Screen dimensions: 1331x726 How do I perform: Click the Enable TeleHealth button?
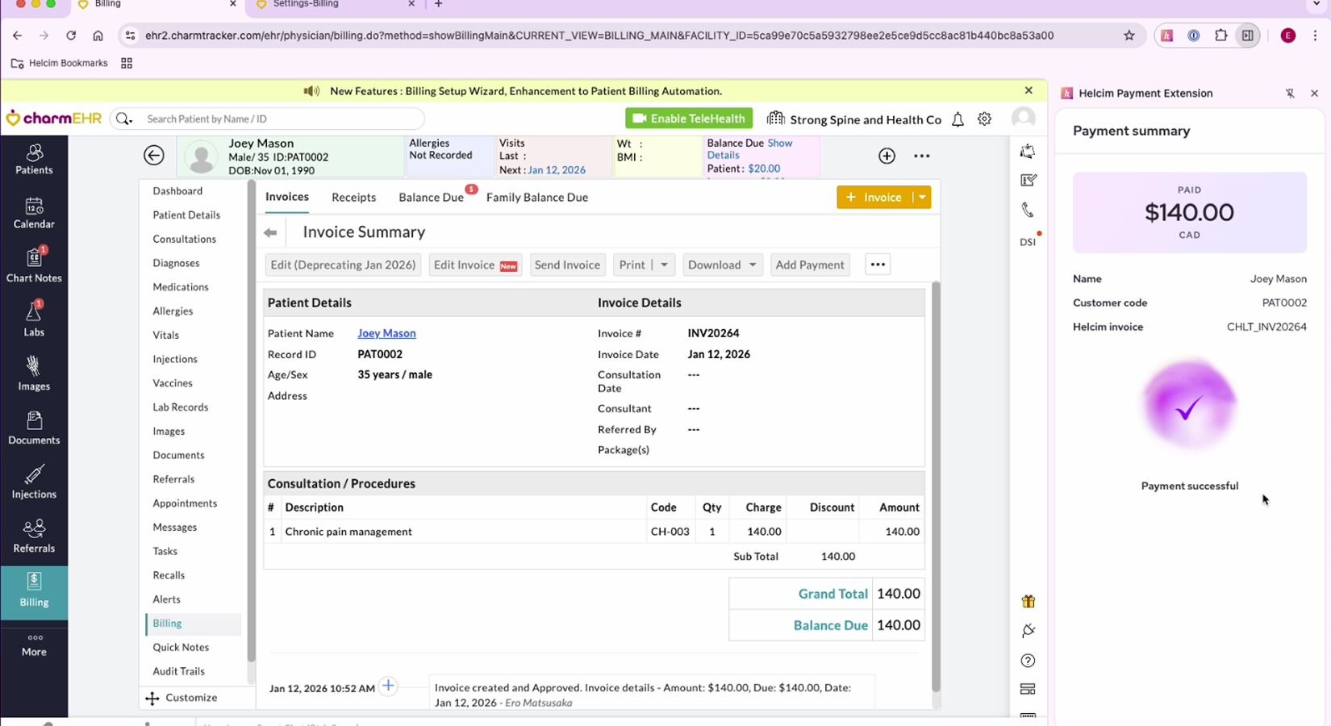(x=688, y=119)
